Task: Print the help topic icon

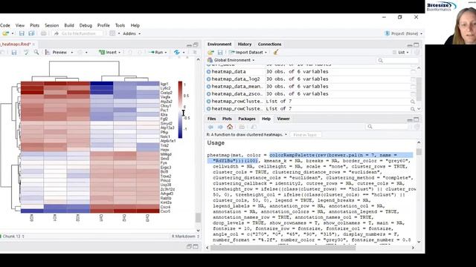Action: (242, 127)
